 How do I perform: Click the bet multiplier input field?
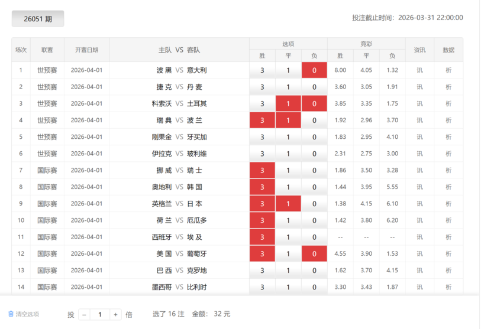point(100,315)
